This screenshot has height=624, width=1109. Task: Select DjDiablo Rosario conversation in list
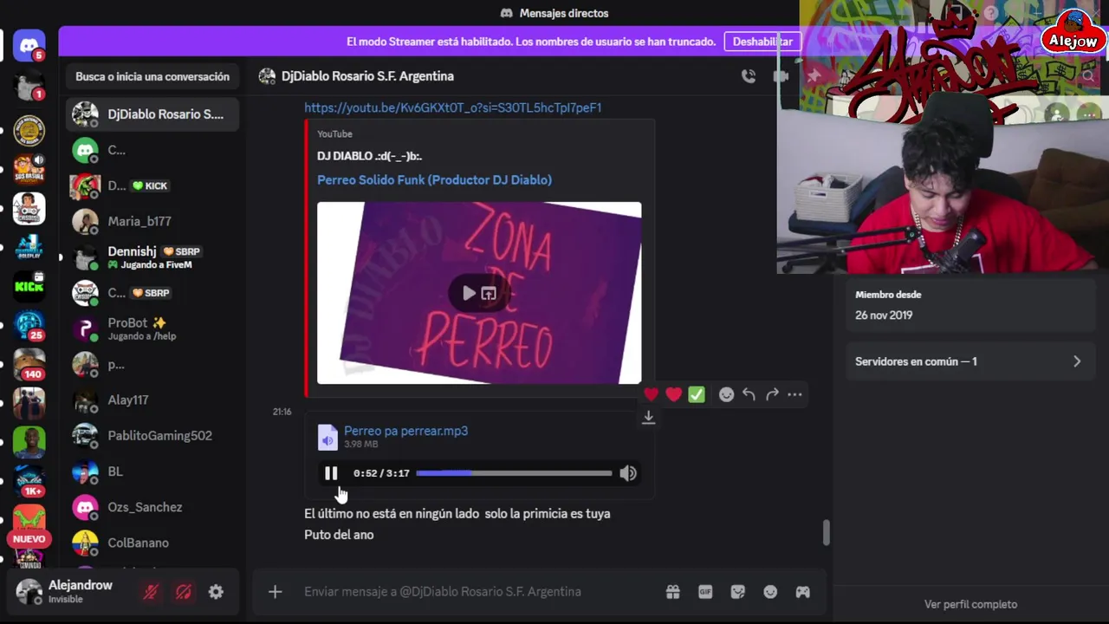(153, 114)
